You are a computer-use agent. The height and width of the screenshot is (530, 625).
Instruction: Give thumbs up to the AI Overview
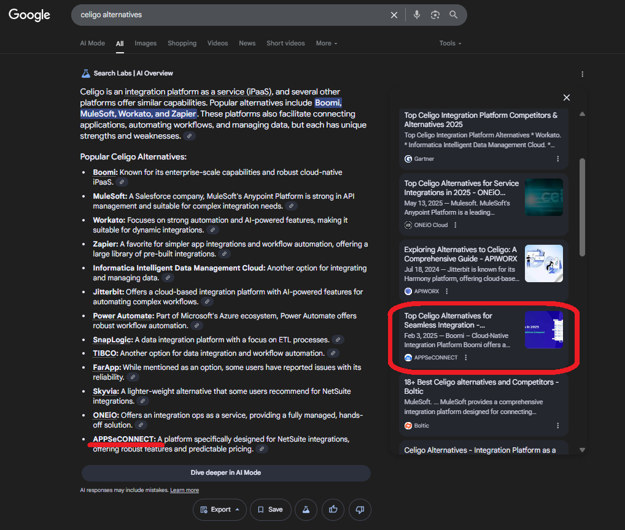click(x=333, y=510)
